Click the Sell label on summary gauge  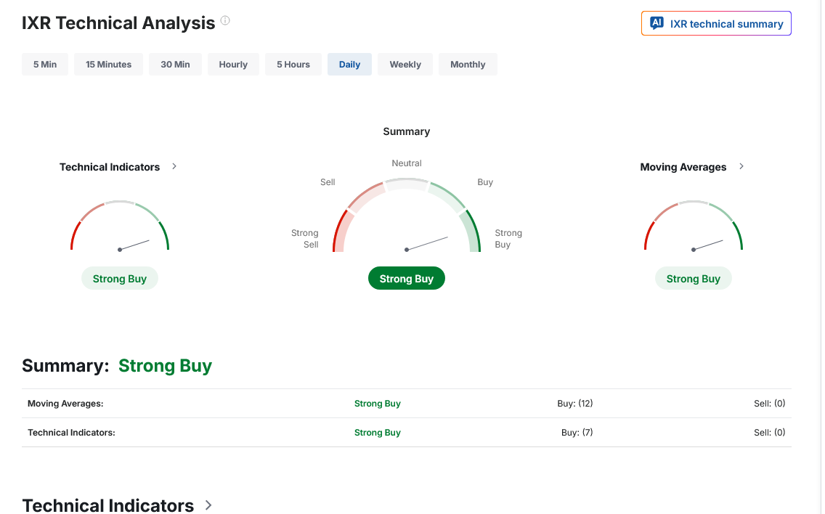click(328, 182)
